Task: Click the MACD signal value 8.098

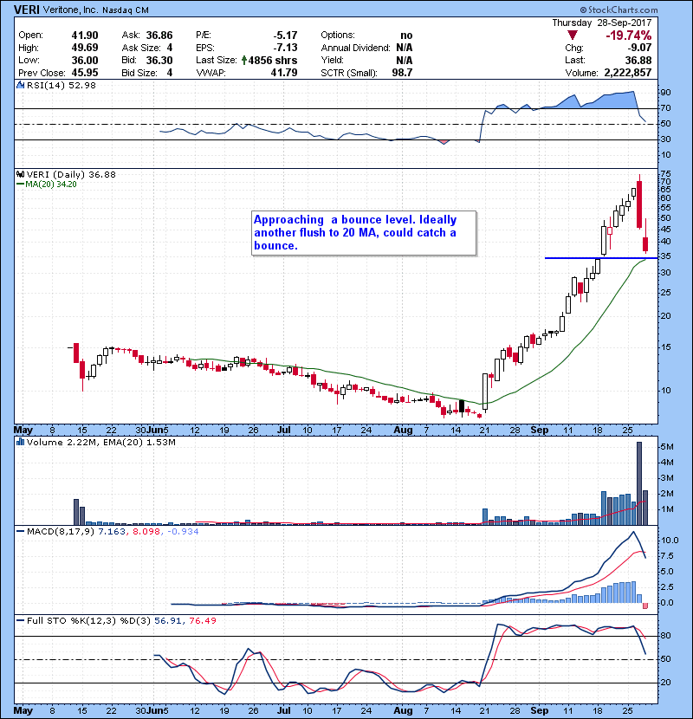Action: pyautogui.click(x=146, y=532)
